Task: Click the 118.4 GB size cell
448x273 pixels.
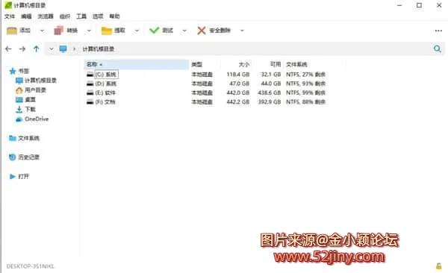Action: pyautogui.click(x=238, y=75)
